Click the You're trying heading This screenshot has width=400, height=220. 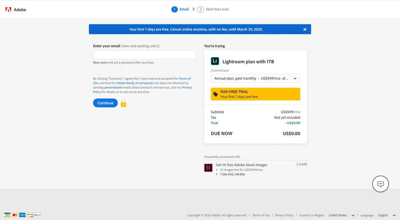tap(214, 46)
